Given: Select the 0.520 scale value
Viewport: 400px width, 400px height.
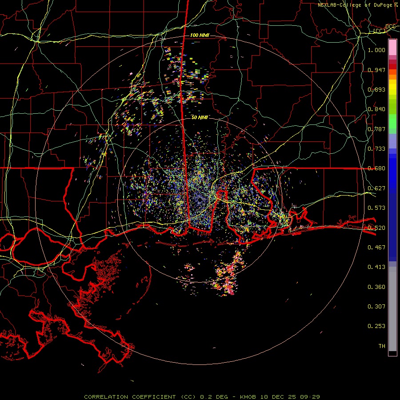Looking at the screenshot, I should tap(376, 228).
